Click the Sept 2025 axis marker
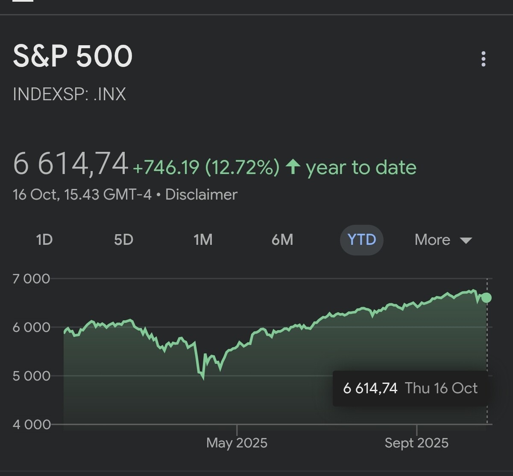 point(416,443)
